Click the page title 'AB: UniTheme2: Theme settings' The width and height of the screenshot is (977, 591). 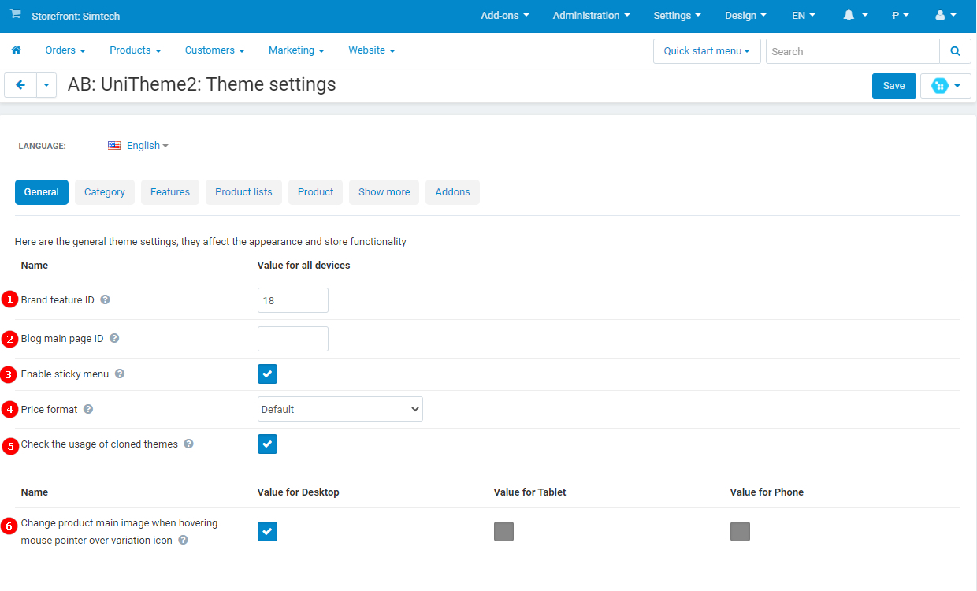click(x=202, y=84)
